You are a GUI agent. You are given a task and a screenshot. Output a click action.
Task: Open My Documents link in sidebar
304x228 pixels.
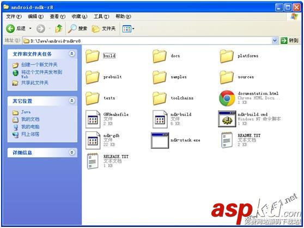point(30,119)
